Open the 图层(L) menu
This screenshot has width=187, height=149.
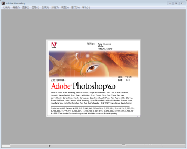tap(35, 7)
